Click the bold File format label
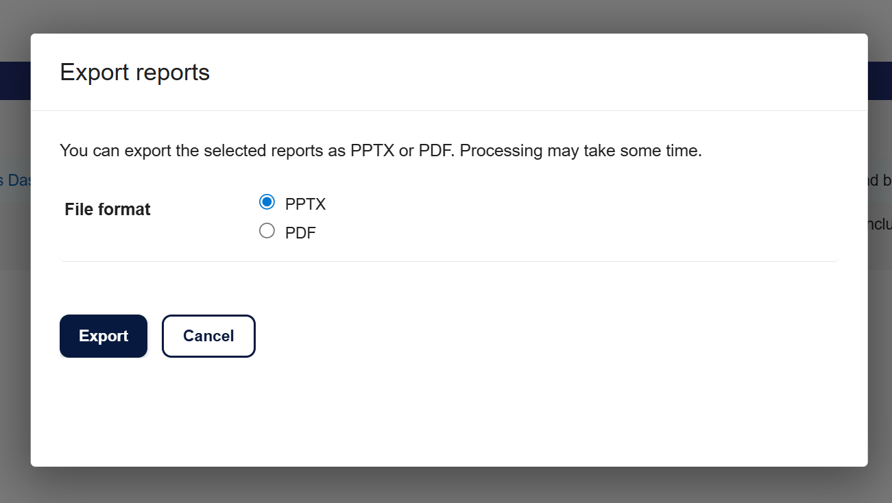 pyautogui.click(x=108, y=209)
